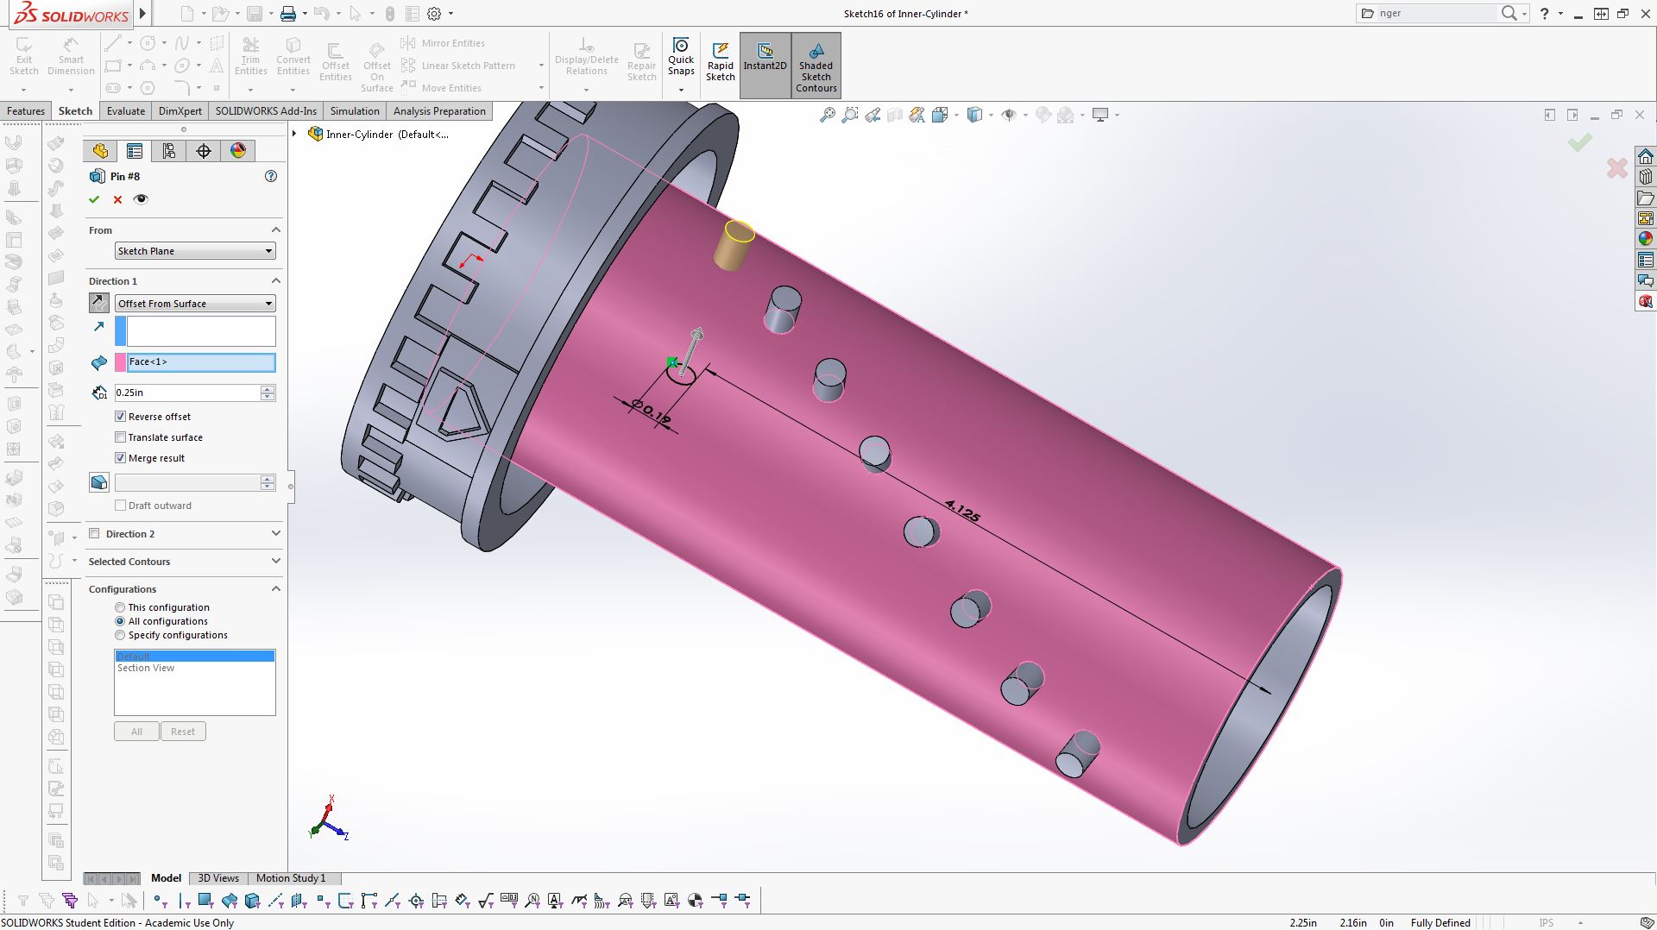The width and height of the screenshot is (1657, 930).
Task: Open the DimXpert tab
Action: tap(180, 111)
